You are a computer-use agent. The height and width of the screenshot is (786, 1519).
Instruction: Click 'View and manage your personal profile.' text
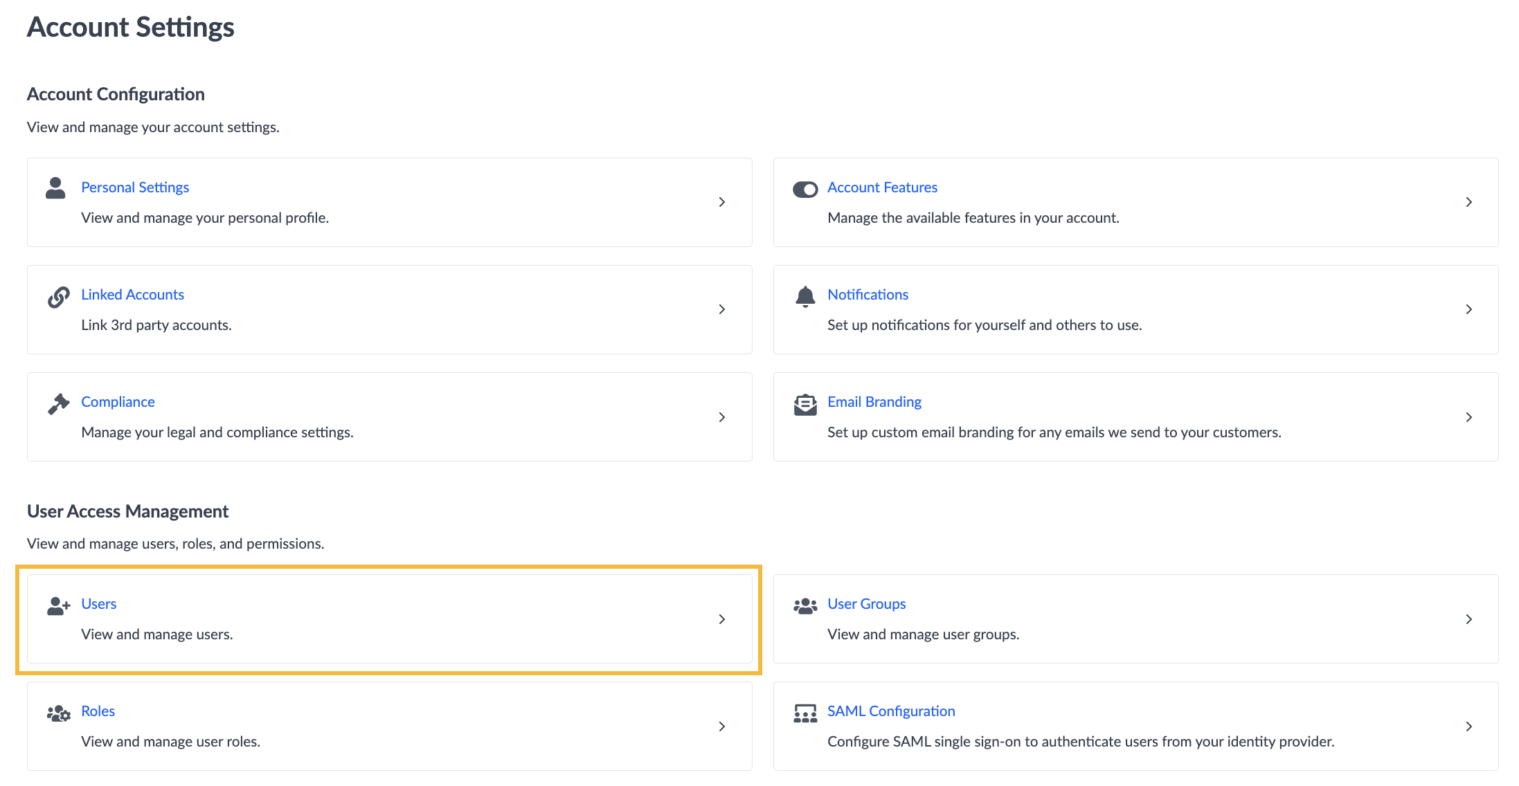205,218
